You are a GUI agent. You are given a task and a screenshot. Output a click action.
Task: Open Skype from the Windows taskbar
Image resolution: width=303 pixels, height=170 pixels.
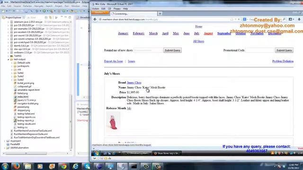point(87,166)
